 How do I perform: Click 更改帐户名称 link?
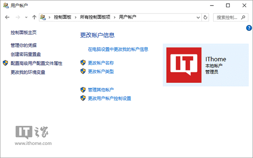tap(101, 63)
